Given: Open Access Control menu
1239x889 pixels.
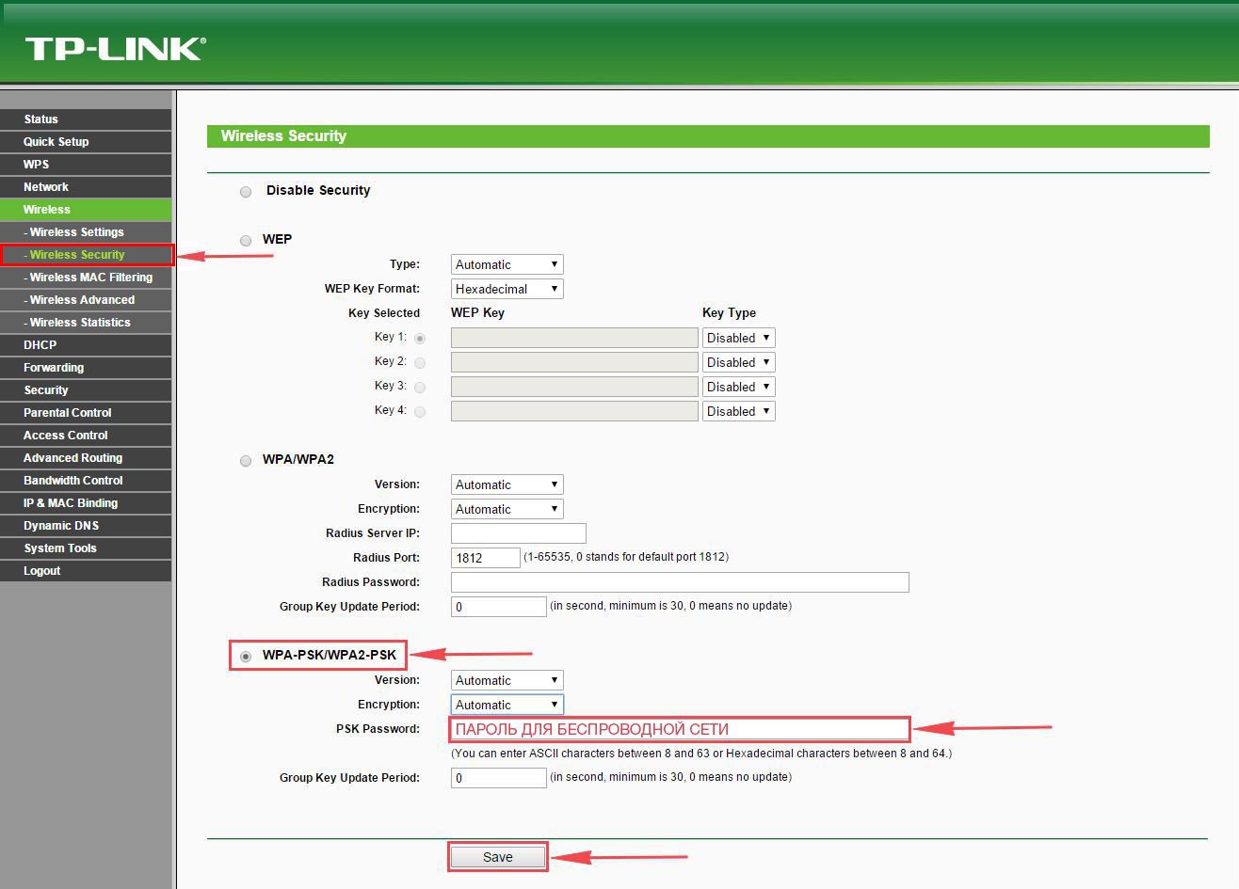Looking at the screenshot, I should tap(86, 436).
